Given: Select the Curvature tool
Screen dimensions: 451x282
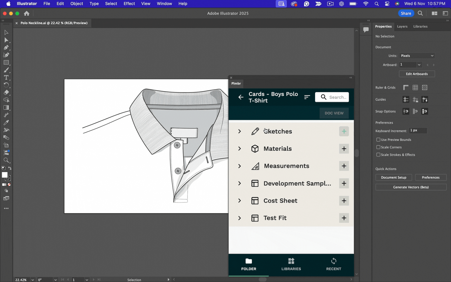Looking at the screenshot, I should click(x=6, y=55).
